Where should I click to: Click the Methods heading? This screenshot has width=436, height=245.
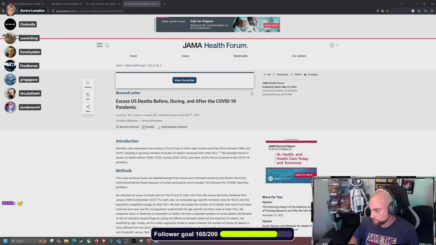pyautogui.click(x=124, y=170)
